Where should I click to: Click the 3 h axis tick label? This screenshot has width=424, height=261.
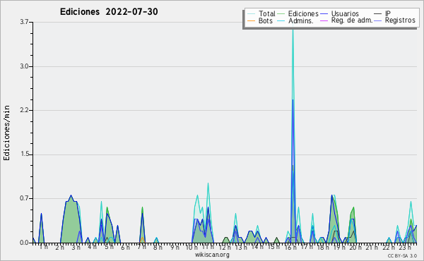click(x=76, y=247)
